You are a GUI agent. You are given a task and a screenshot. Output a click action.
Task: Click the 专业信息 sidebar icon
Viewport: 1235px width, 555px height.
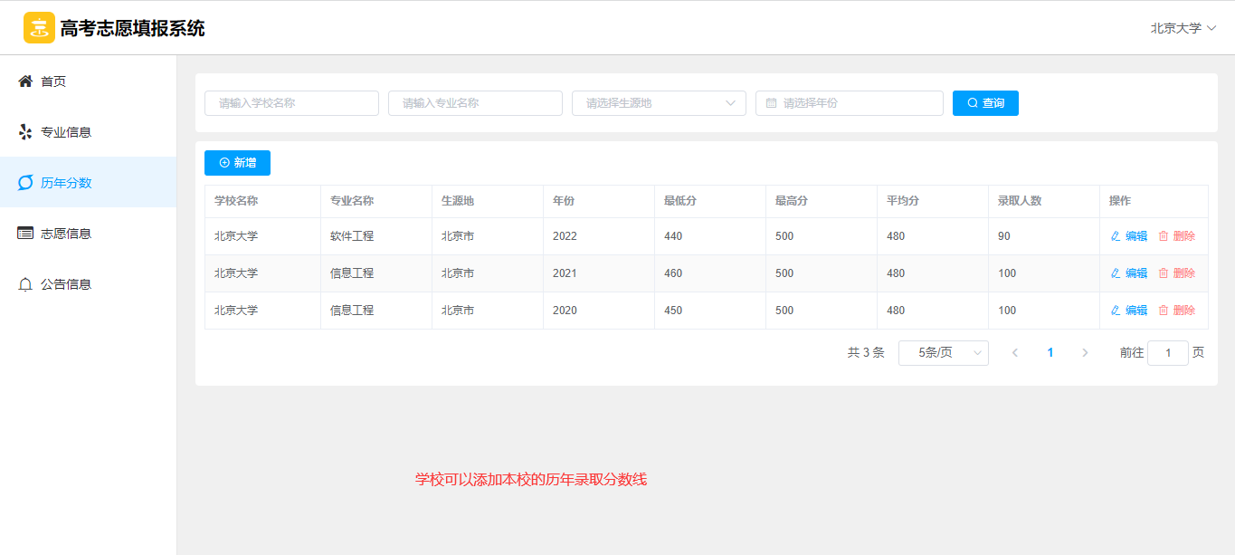25,132
